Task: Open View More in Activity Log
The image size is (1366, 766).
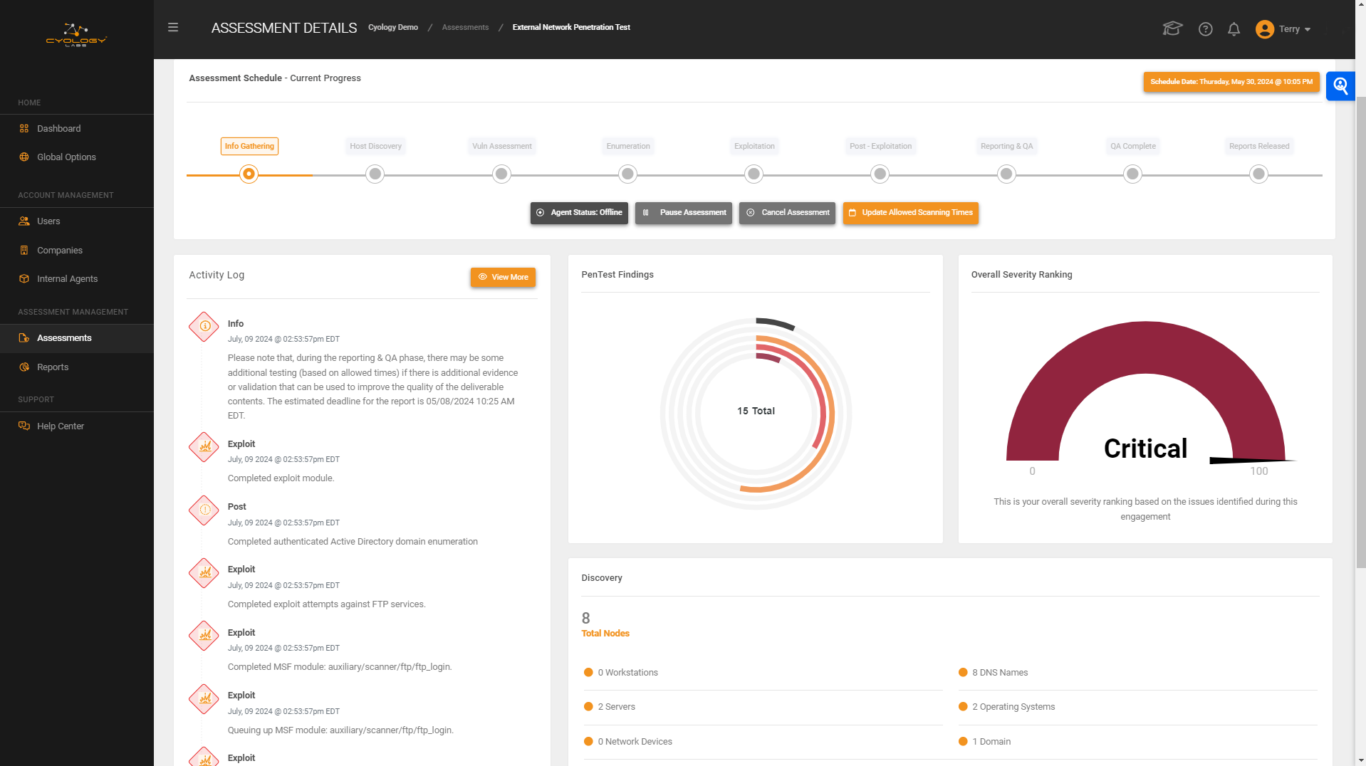Action: click(x=503, y=278)
